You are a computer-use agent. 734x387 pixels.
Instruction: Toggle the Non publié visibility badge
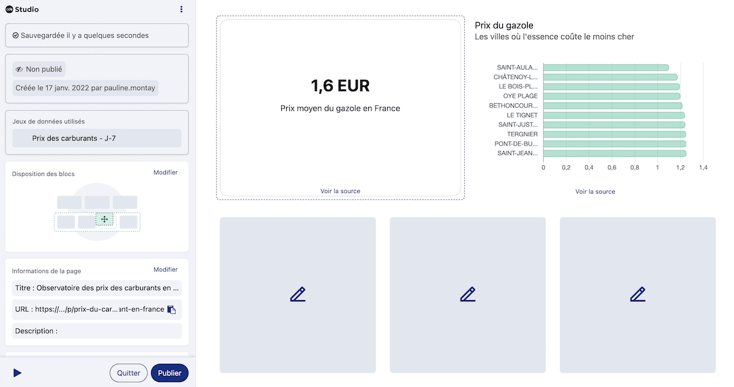coord(38,69)
